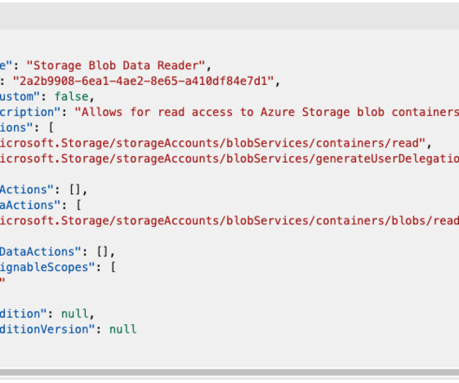Image resolution: width=459 pixels, height=383 pixels.
Task: Click the role GUID 2a2b9908-6ea1-4ae2-8e65-a410df84e7d1
Action: tap(144, 81)
